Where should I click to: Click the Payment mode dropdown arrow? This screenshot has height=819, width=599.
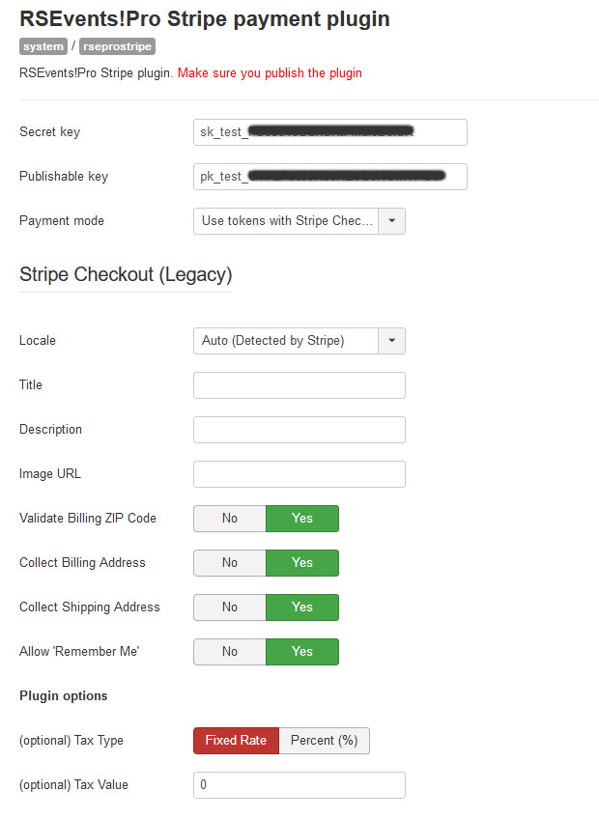pyautogui.click(x=391, y=221)
